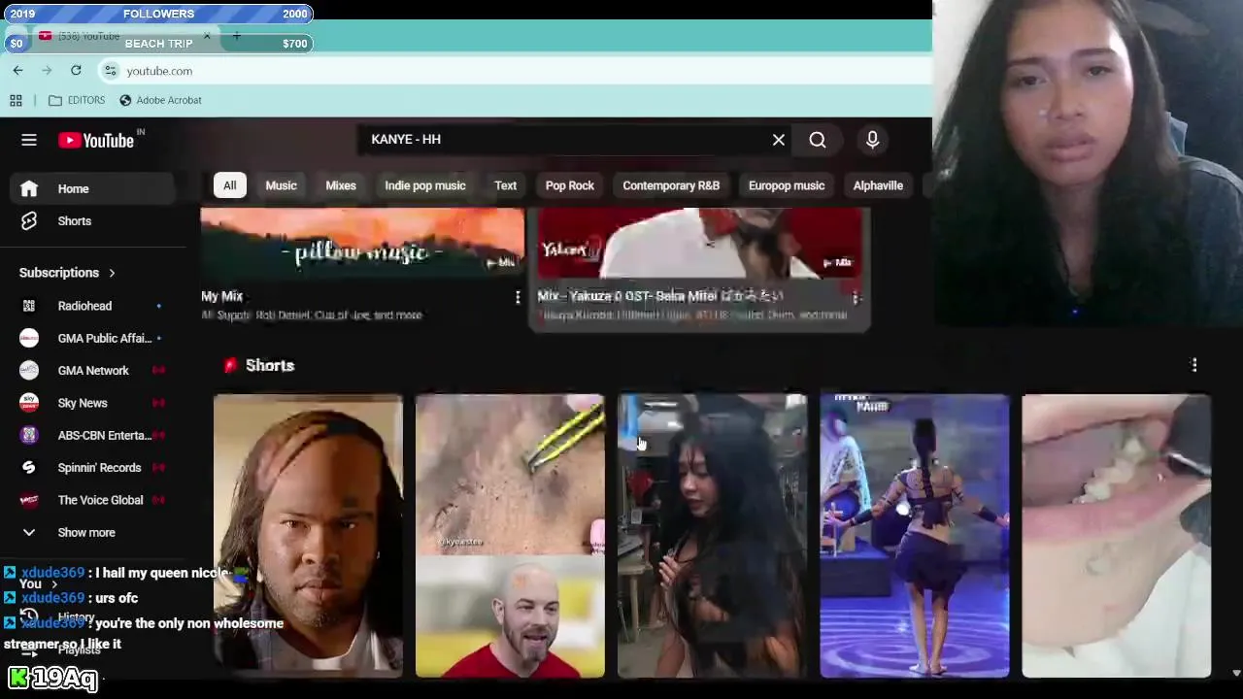
Task: Reload the page in the browser
Action: tap(76, 70)
